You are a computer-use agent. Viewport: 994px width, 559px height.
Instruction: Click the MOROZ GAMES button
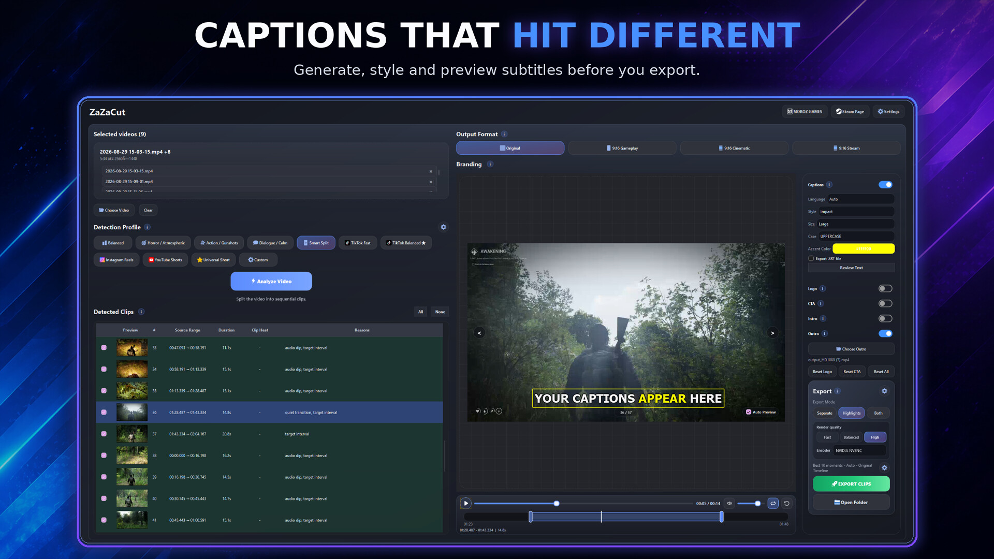805,111
